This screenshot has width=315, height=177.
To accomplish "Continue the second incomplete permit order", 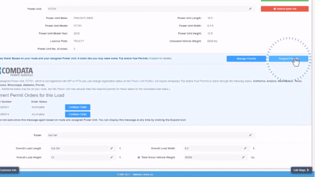I will 77,114.
